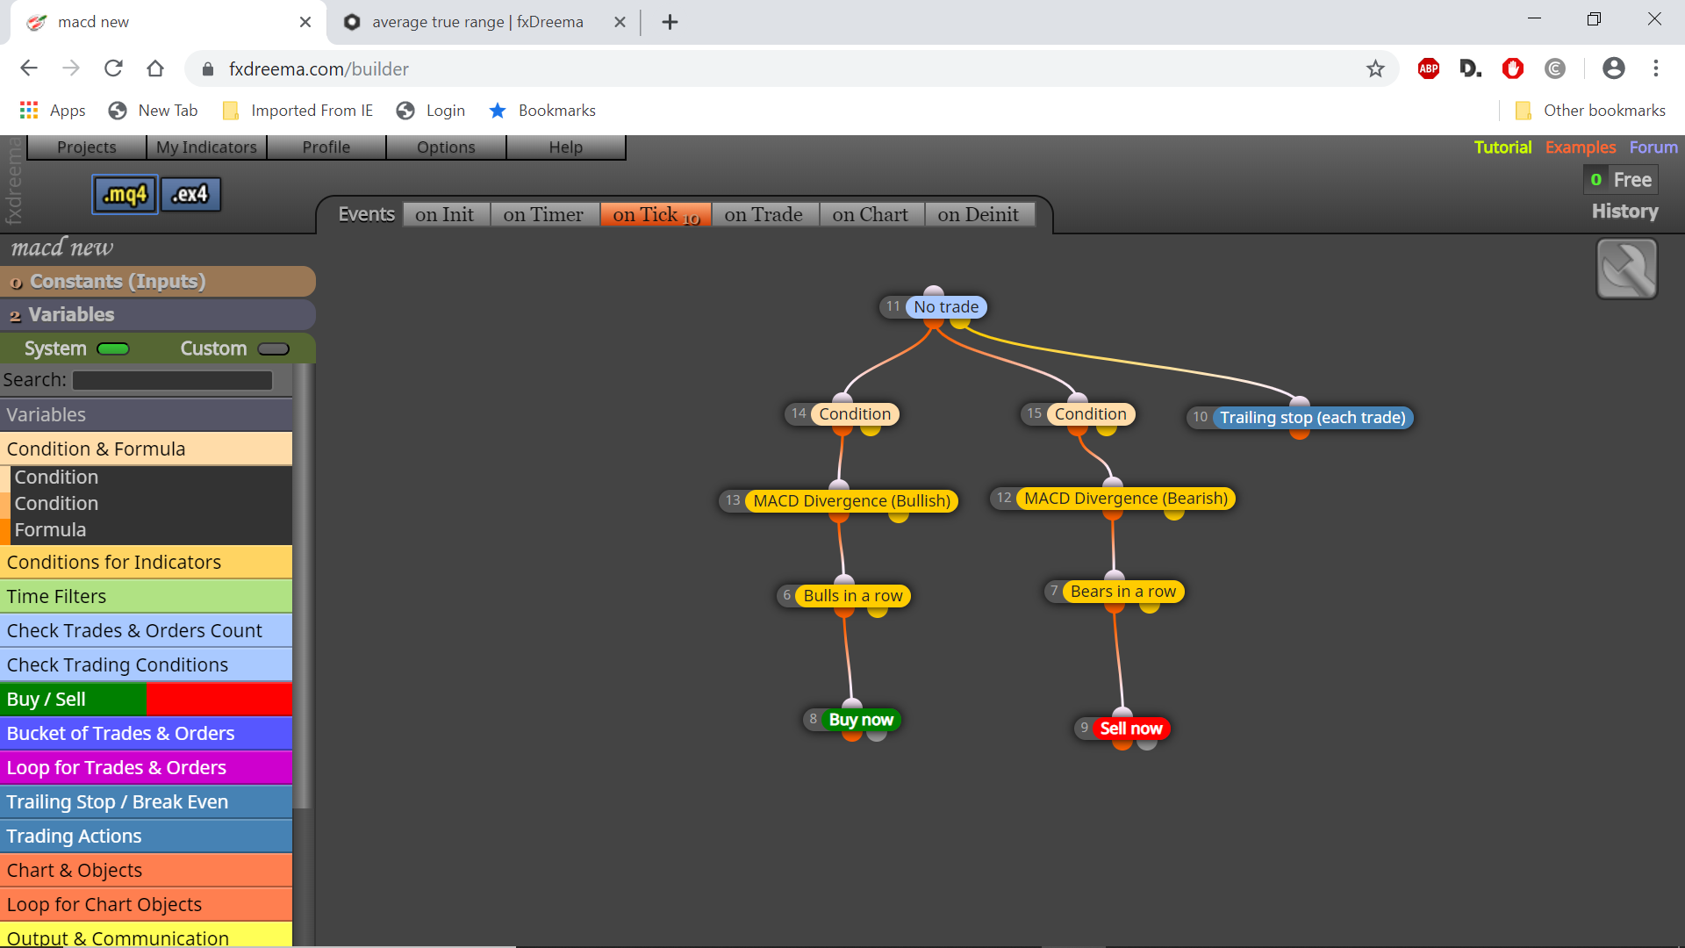Select the Sell now block

(x=1131, y=729)
